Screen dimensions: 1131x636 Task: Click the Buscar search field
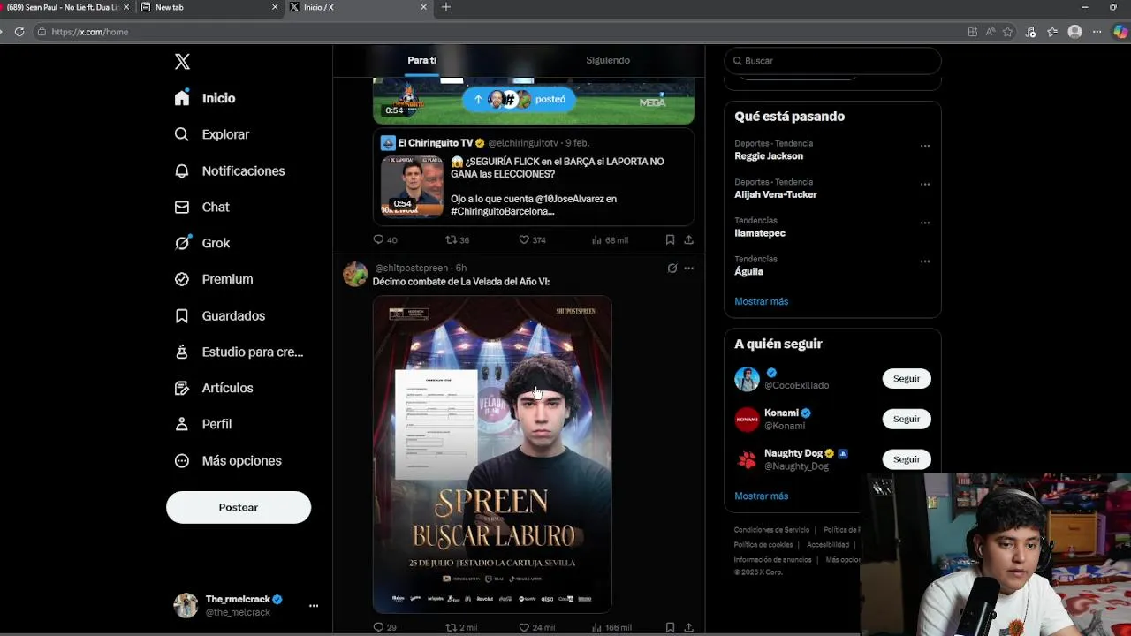pos(832,61)
